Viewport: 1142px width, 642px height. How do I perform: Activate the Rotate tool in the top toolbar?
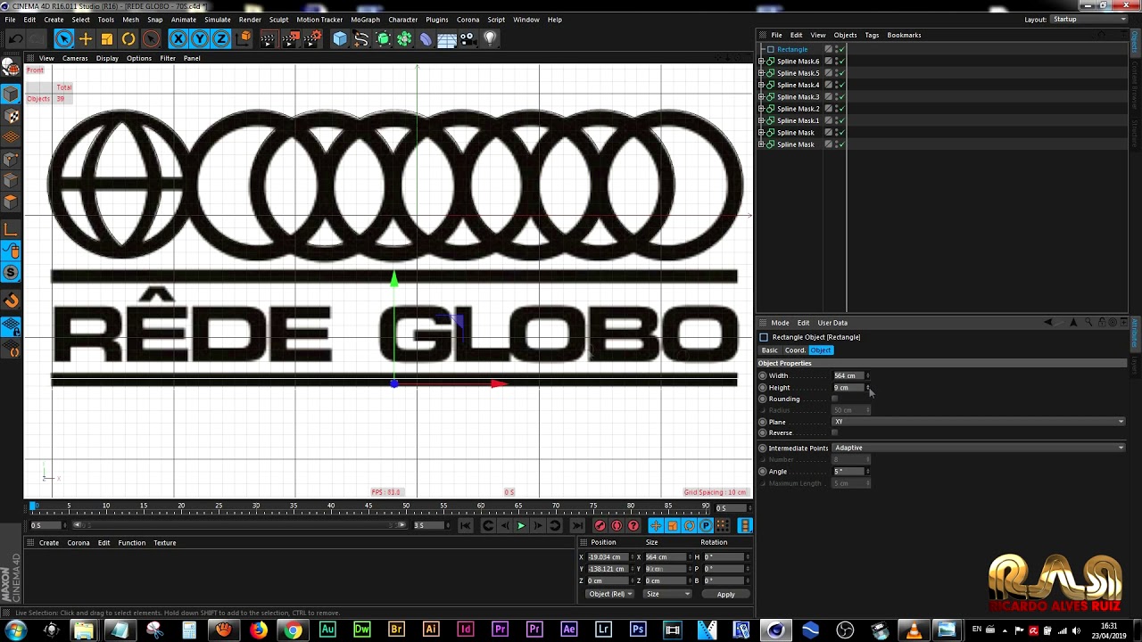tap(128, 38)
